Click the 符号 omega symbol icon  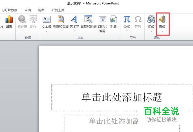coord(138,20)
